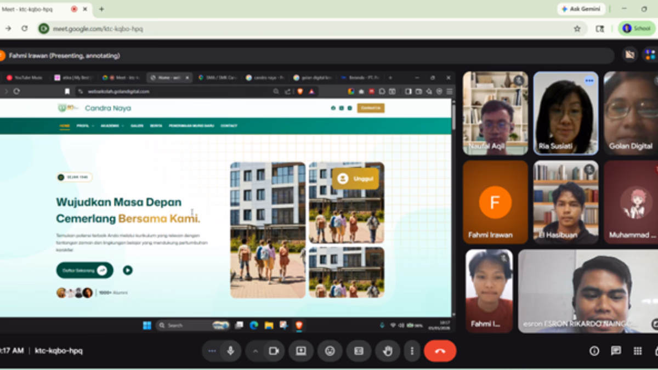Viewport: 658px width, 370px height.
Task: Click reload icon in shared browser toolbar
Action: (x=16, y=92)
